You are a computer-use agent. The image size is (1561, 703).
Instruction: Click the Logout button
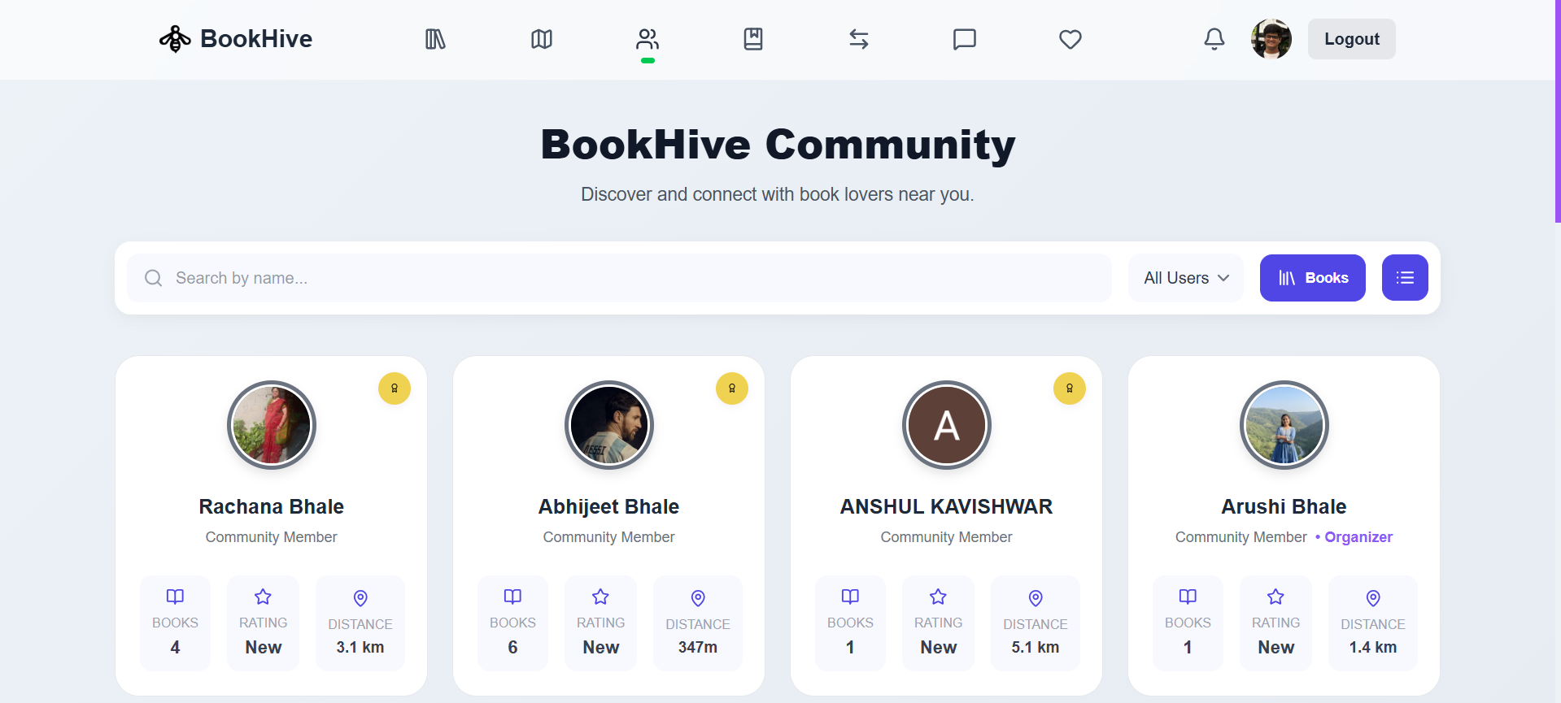[x=1352, y=39]
